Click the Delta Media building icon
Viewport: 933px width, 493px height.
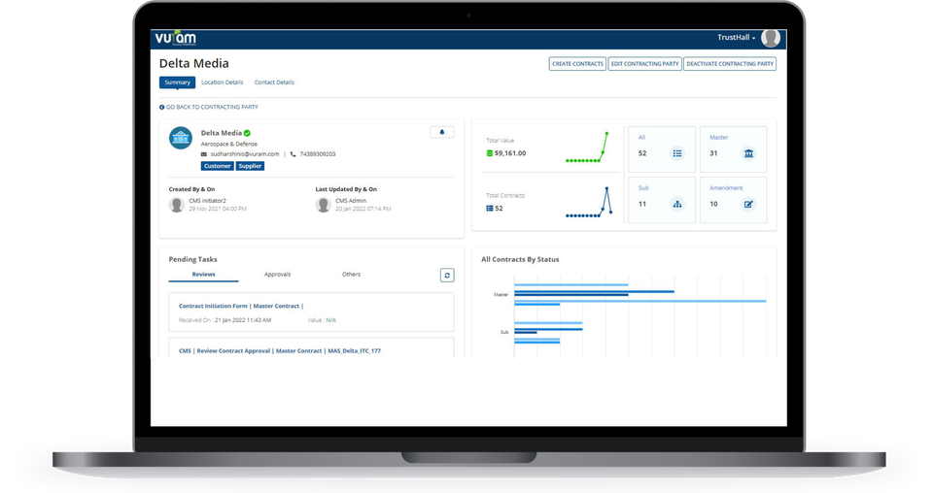point(181,138)
